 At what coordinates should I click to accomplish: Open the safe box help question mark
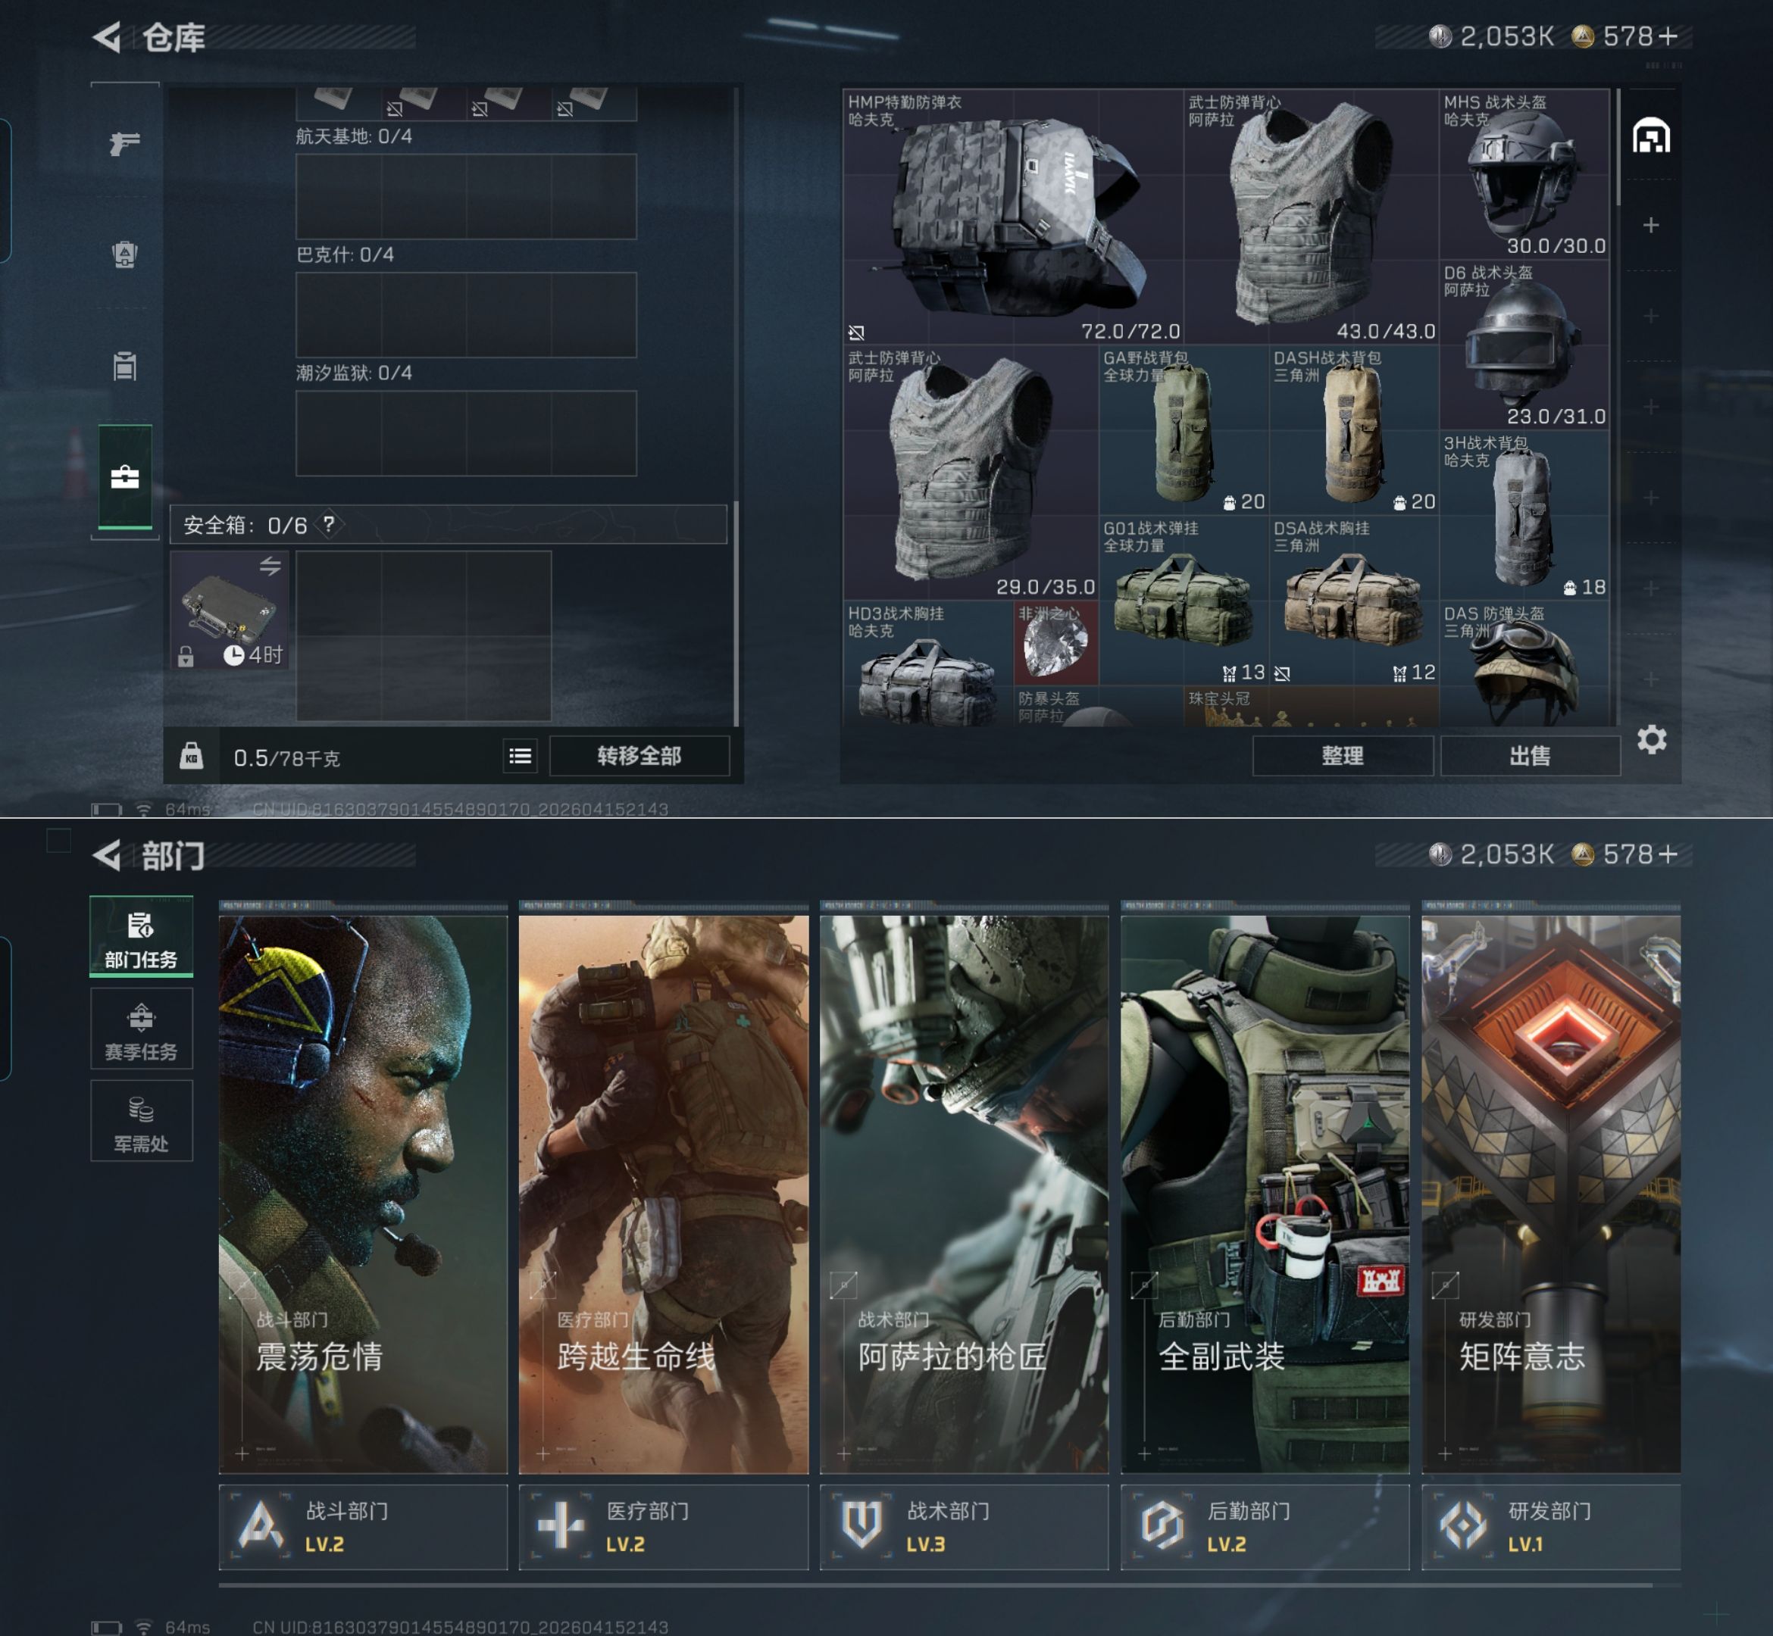330,524
